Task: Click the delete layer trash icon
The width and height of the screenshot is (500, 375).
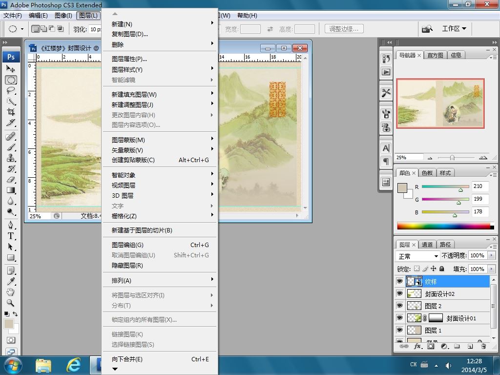Action: [x=483, y=346]
